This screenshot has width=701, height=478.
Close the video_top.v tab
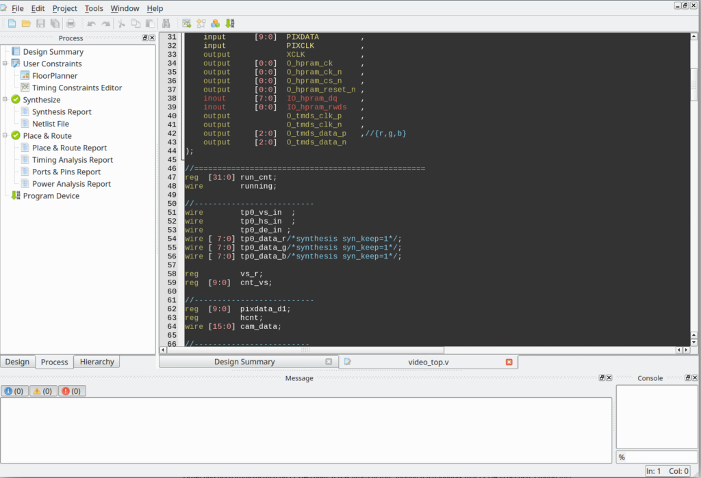509,362
